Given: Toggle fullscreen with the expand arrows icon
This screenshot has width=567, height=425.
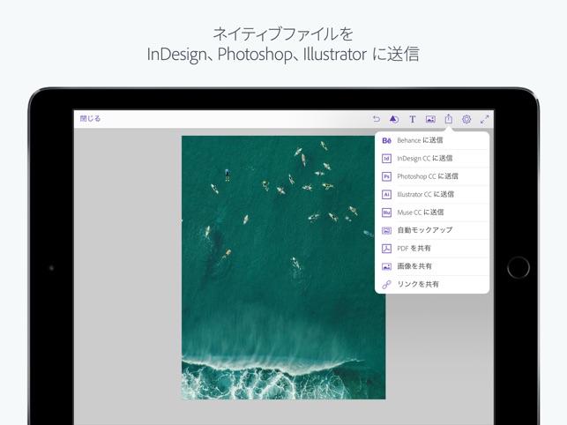Looking at the screenshot, I should (485, 119).
